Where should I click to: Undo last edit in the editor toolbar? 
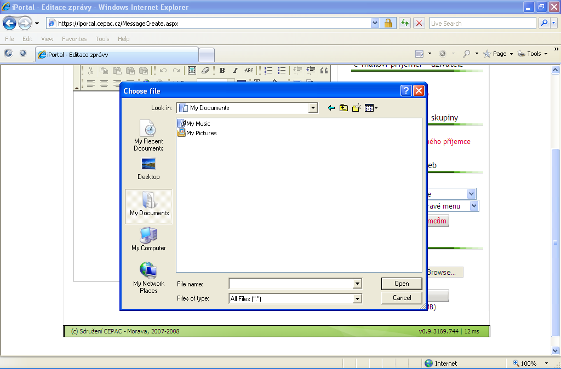click(163, 71)
